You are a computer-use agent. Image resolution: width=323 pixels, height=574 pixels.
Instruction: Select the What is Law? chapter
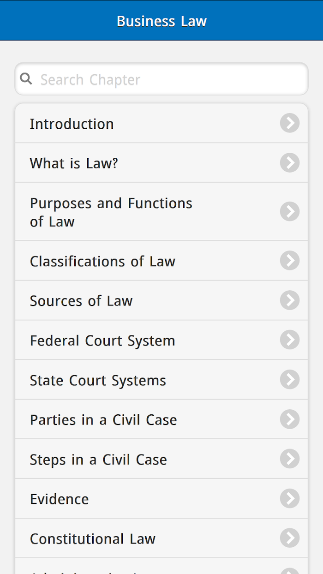coord(161,163)
